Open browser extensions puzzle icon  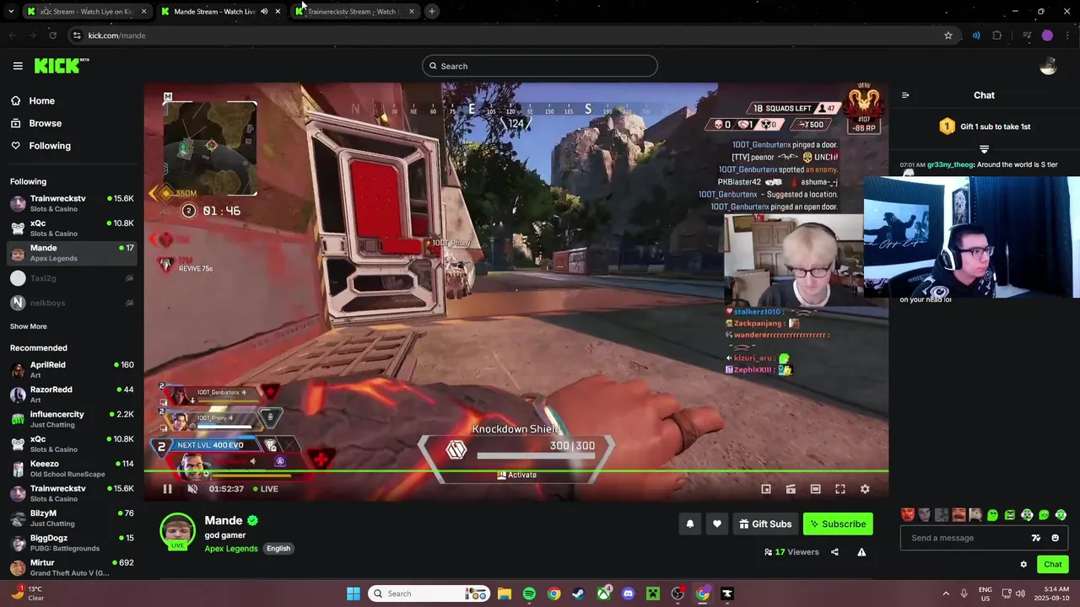point(996,35)
